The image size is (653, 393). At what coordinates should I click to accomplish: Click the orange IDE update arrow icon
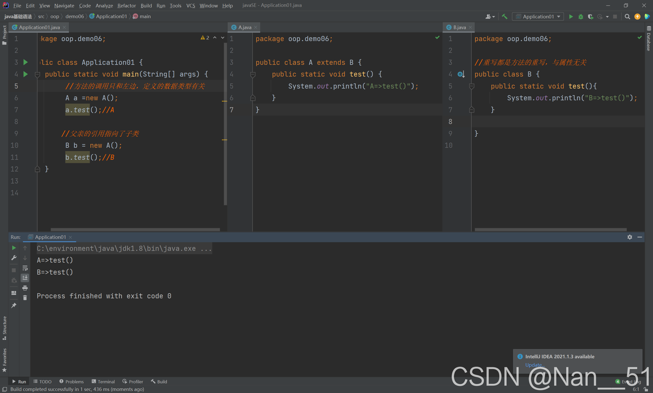click(637, 16)
